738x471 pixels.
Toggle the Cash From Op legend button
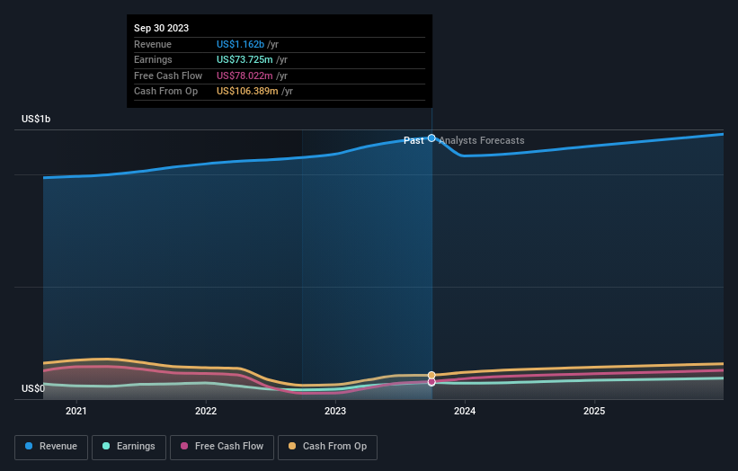[327, 447]
